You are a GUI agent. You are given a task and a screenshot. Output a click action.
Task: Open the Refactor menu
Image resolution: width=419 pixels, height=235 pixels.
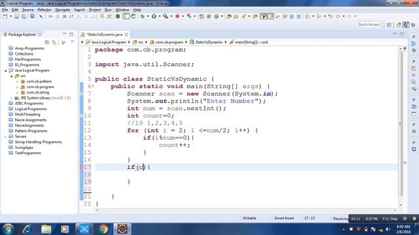(x=45, y=10)
